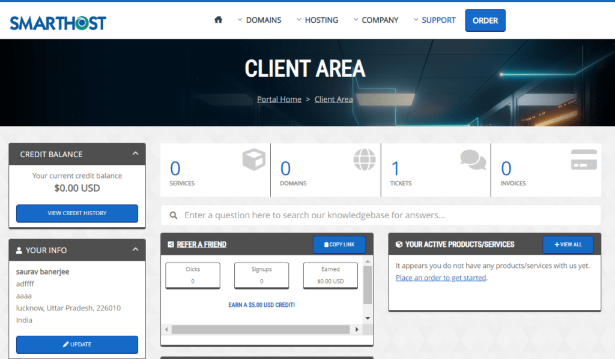Image resolution: width=615 pixels, height=359 pixels.
Task: Click the referral panel horizontal scrollbar
Action: click(260, 330)
